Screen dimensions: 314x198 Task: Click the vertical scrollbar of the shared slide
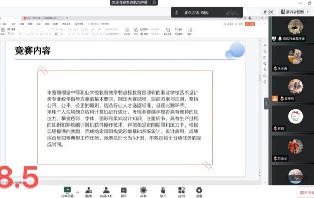[x=259, y=78]
